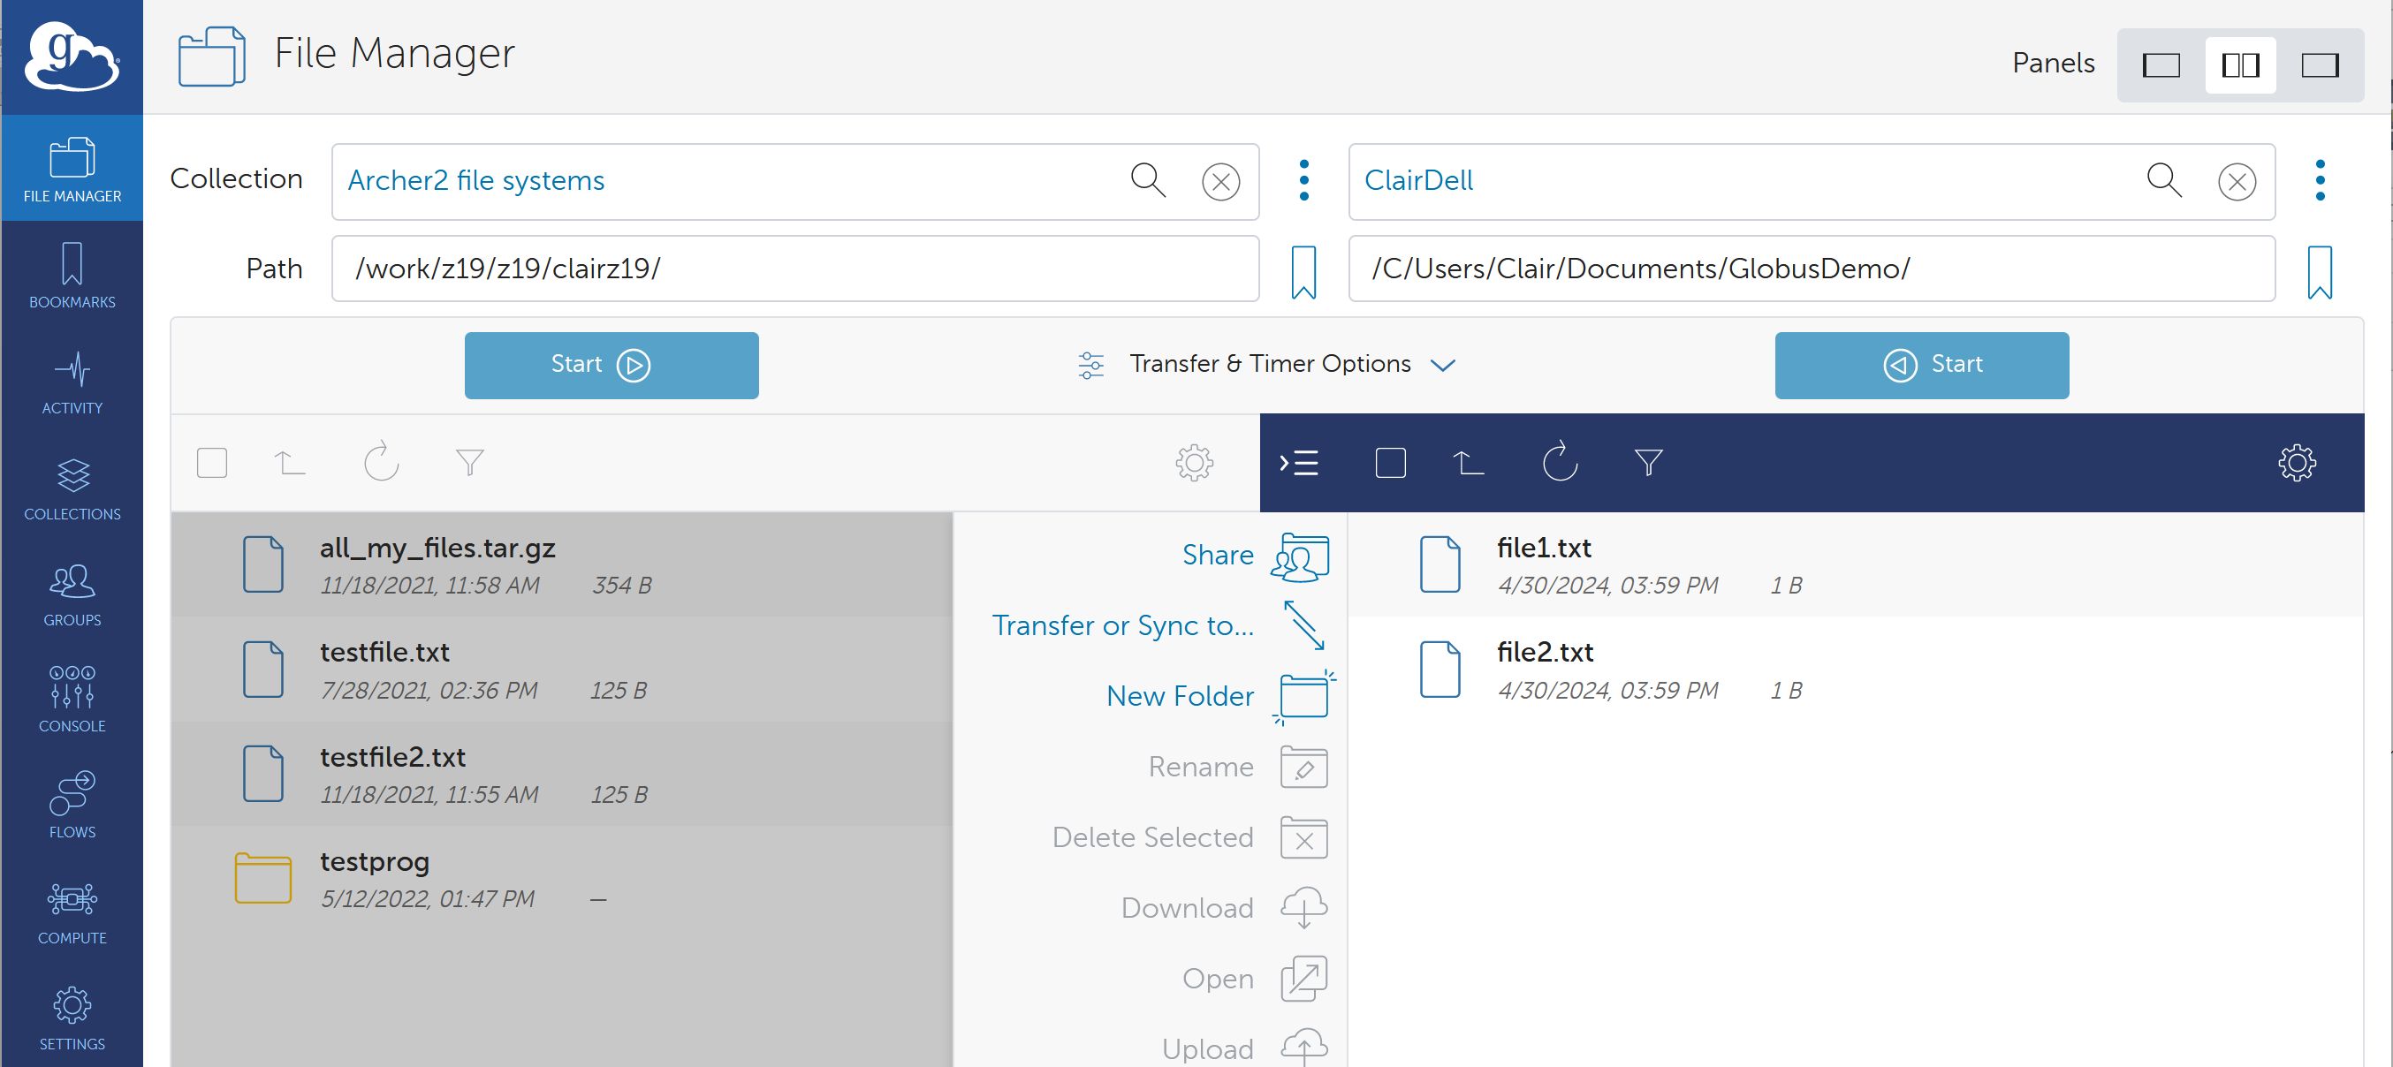Open File Manager in the sidebar
This screenshot has width=2393, height=1067.
point(72,169)
